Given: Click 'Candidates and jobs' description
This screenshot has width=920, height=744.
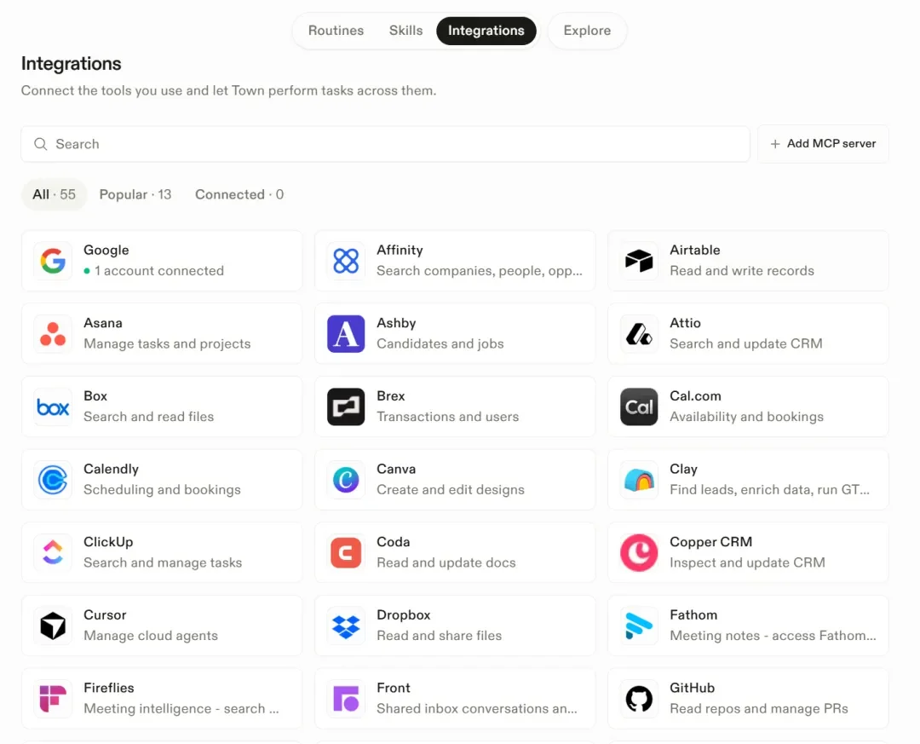Looking at the screenshot, I should pyautogui.click(x=440, y=343).
